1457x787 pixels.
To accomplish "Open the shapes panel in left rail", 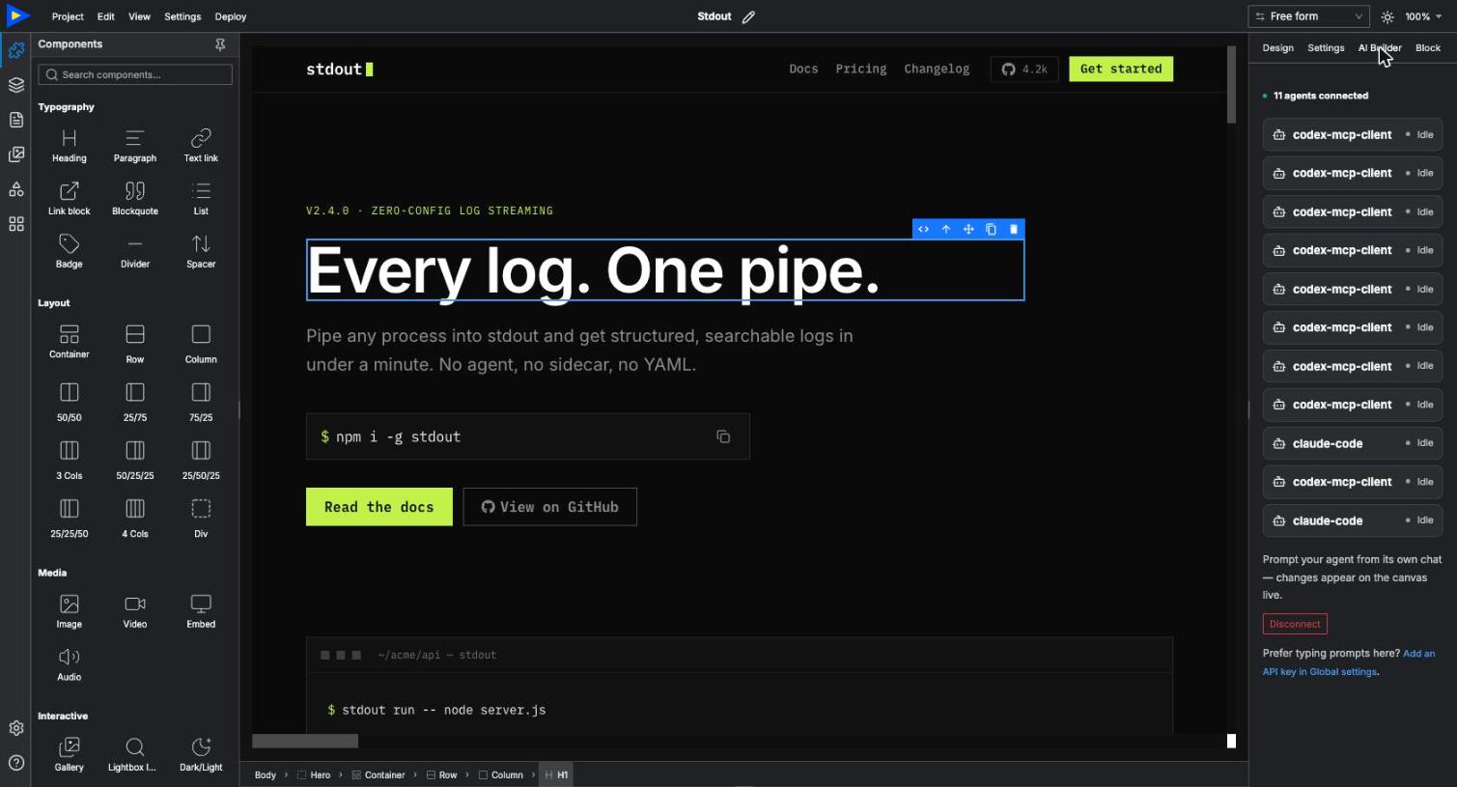I will 16,189.
